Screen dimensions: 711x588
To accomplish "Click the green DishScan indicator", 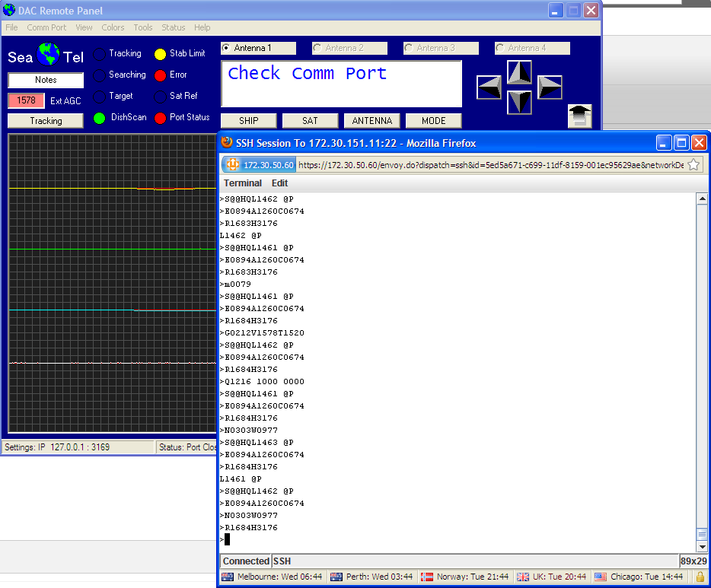I will 99,118.
